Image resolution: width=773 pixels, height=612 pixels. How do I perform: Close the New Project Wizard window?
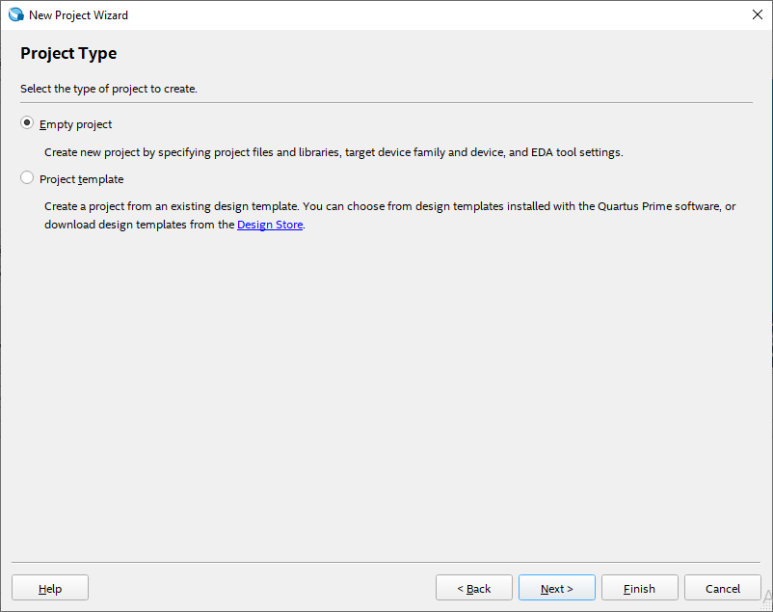coord(757,15)
